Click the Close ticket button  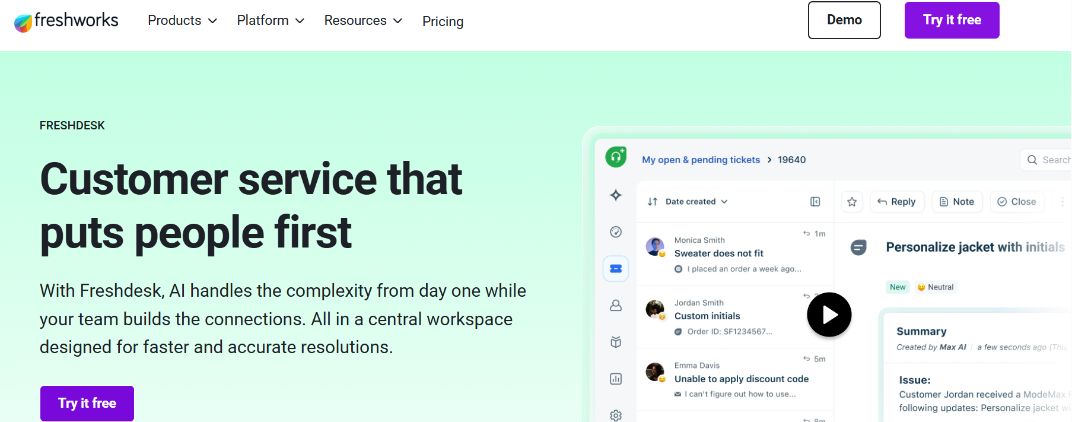[1017, 202]
